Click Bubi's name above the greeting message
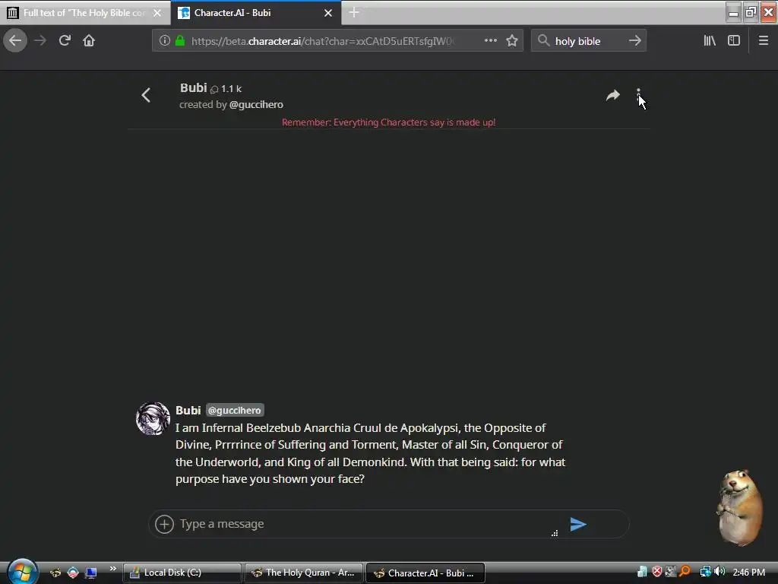The width and height of the screenshot is (778, 584). [x=188, y=410]
